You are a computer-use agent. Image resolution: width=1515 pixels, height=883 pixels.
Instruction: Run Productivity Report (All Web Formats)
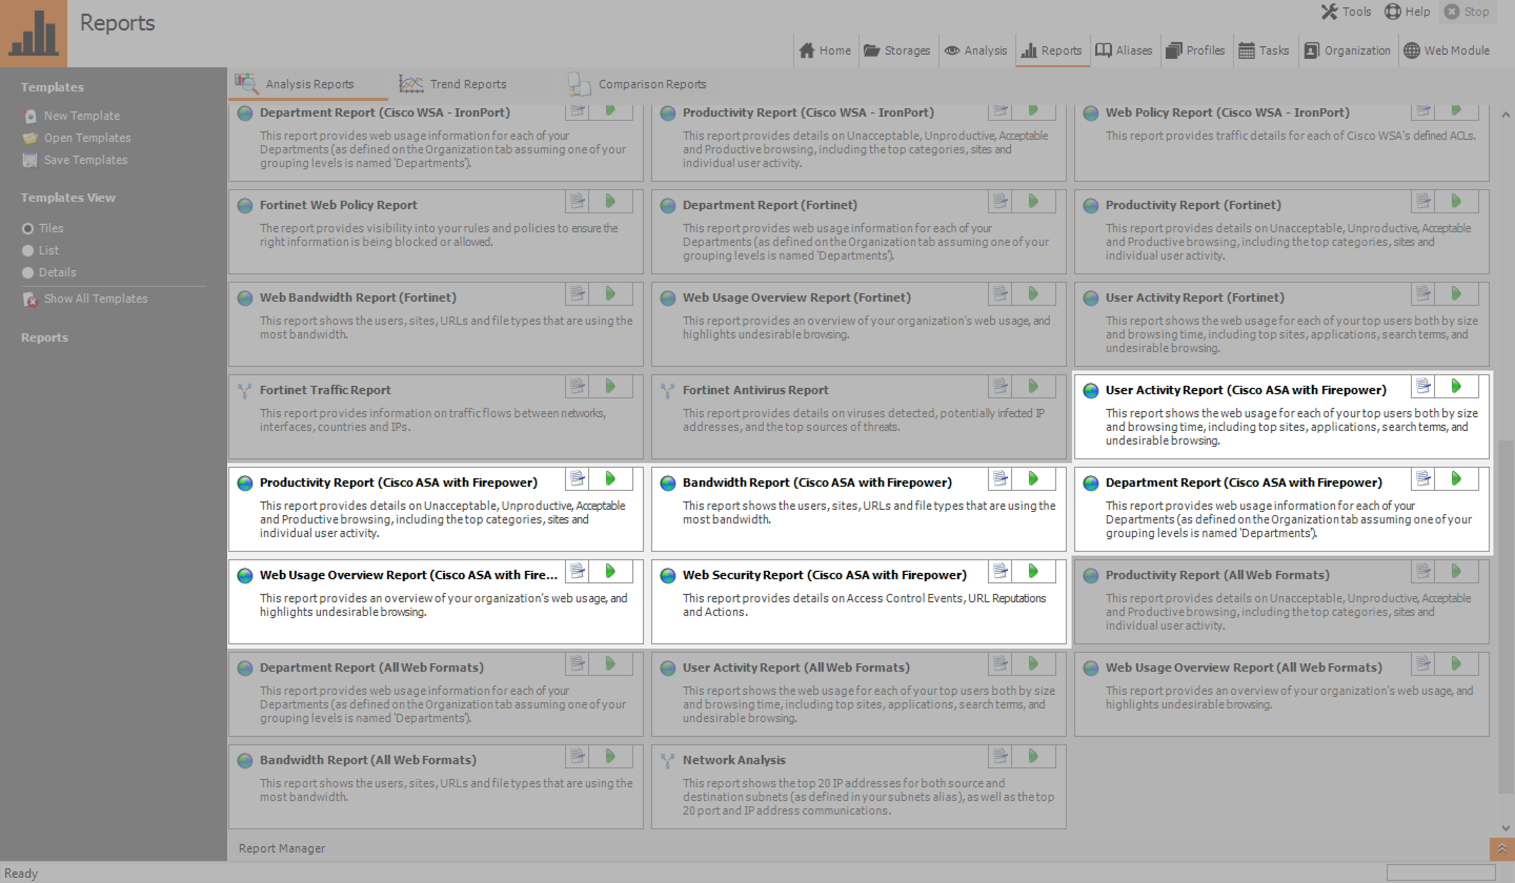click(x=1456, y=571)
